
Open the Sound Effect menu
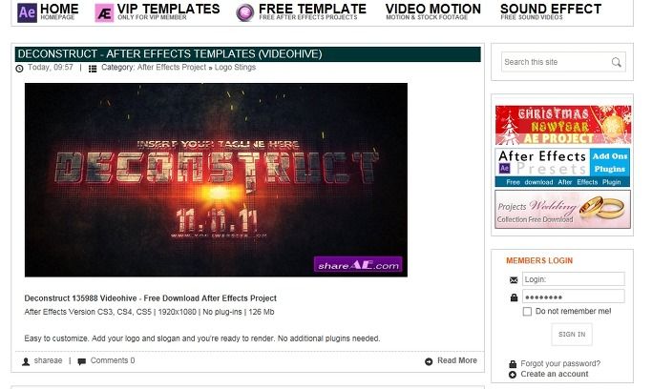[x=551, y=11]
